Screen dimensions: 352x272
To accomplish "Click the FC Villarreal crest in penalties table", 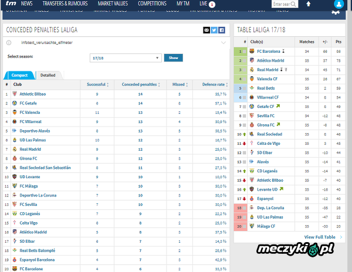I will 15,121.
